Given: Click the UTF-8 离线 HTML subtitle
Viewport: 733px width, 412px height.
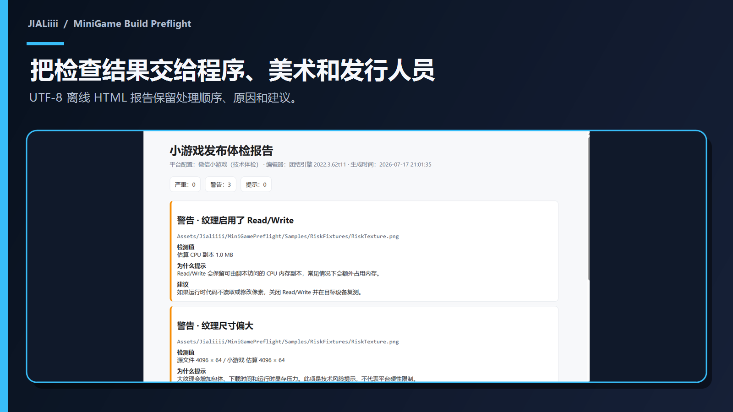Looking at the screenshot, I should click(164, 98).
